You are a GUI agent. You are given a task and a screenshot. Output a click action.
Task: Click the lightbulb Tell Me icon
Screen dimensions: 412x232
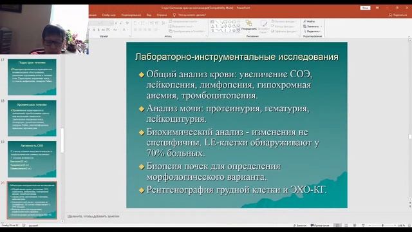click(174, 15)
